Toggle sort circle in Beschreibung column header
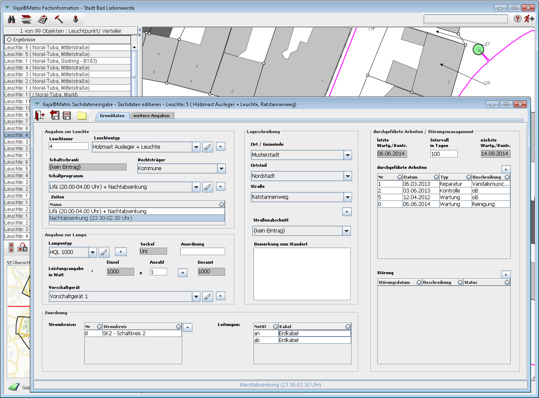539x398 pixels. pos(507,177)
